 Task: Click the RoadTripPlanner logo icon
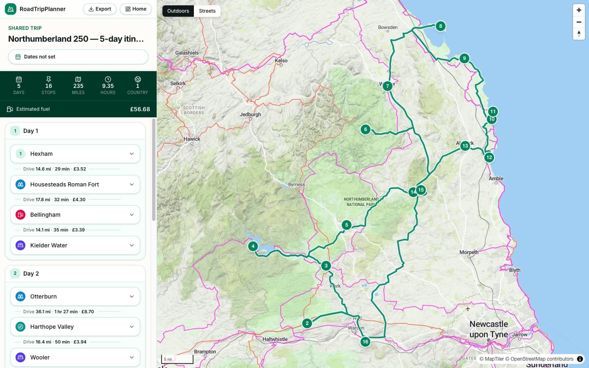[11, 9]
